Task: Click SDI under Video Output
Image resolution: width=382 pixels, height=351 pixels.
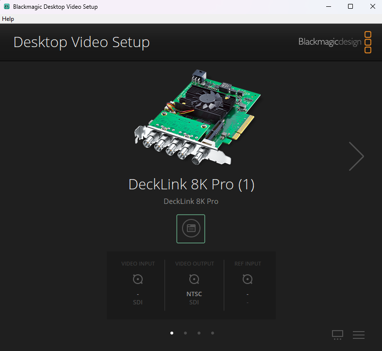Action: (x=194, y=302)
